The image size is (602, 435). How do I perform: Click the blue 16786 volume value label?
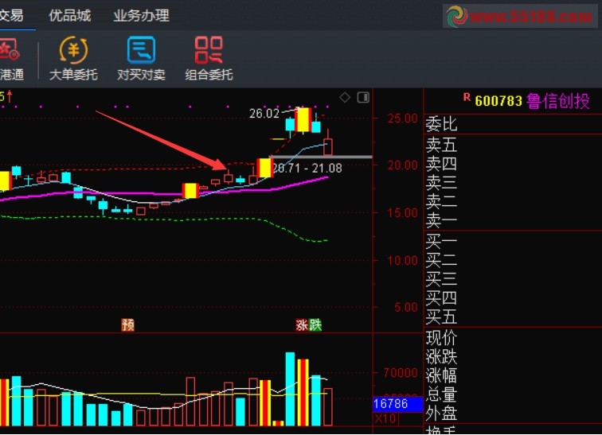pos(390,404)
